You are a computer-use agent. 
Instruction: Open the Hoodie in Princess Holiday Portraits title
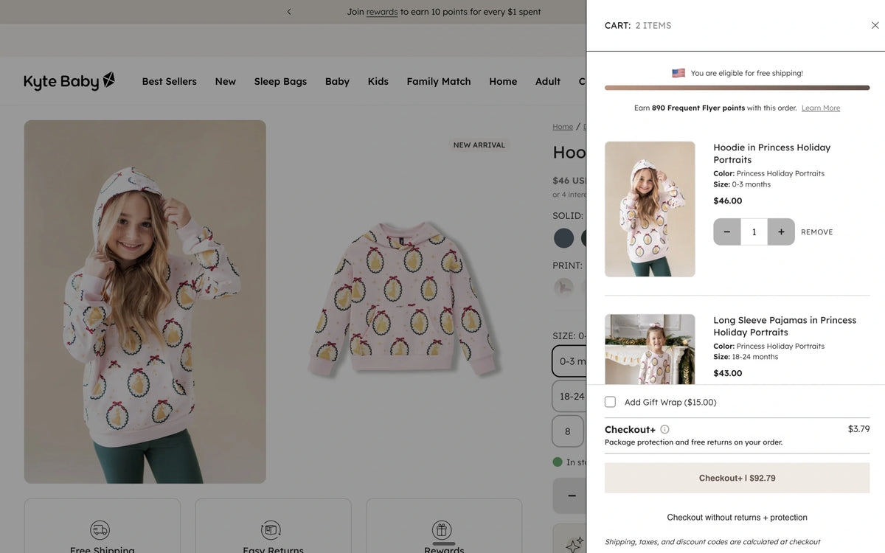tap(772, 153)
